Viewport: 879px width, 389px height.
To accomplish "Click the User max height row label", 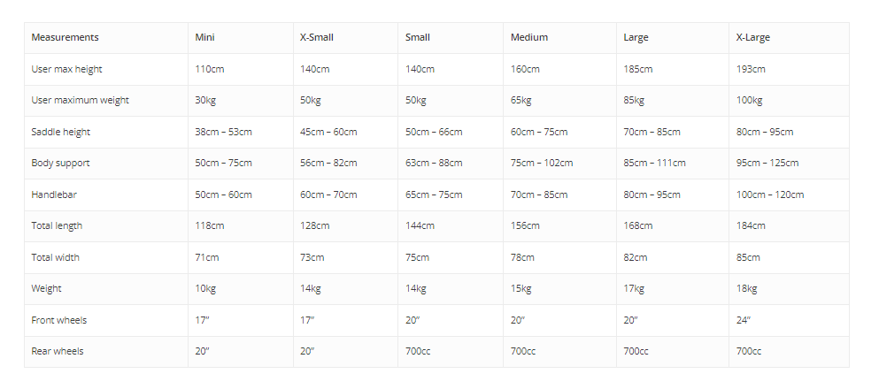I will pos(66,70).
